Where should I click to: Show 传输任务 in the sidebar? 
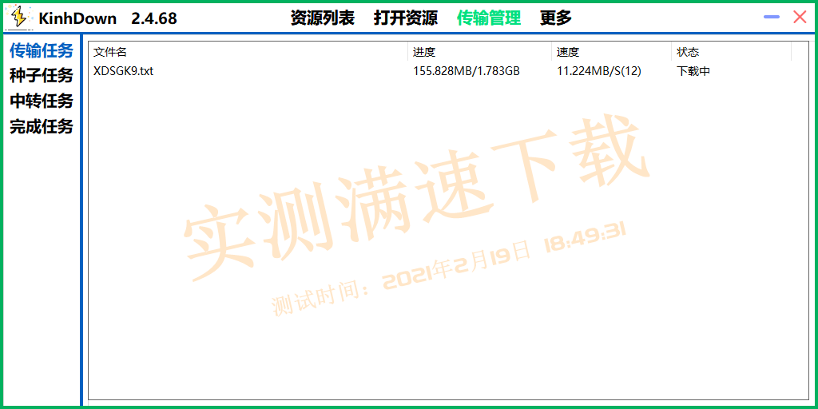click(x=42, y=51)
